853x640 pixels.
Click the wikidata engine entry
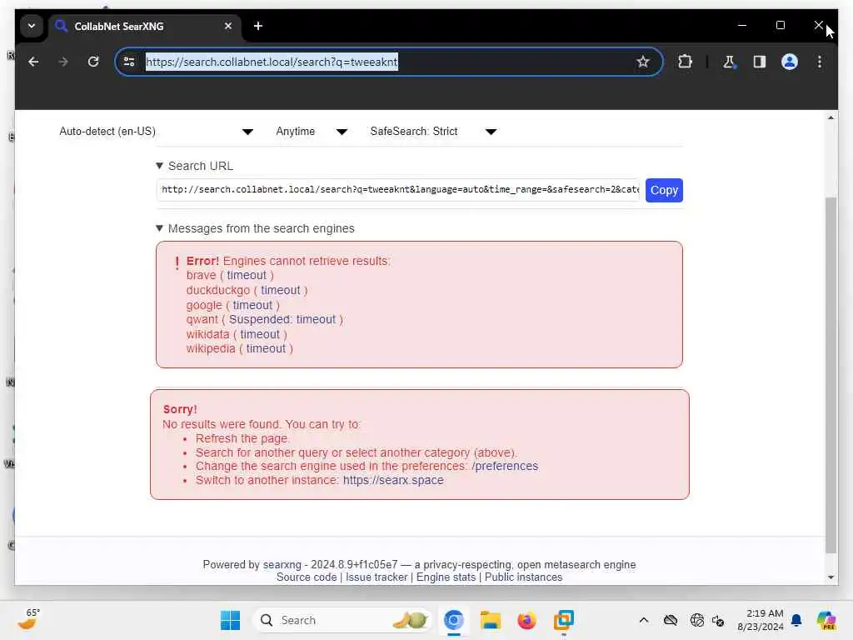(x=207, y=334)
